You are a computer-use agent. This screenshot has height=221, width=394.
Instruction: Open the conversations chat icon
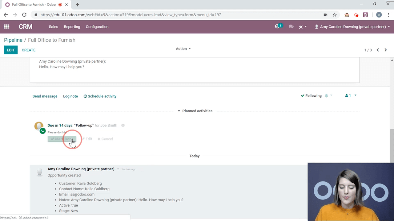coord(291,27)
